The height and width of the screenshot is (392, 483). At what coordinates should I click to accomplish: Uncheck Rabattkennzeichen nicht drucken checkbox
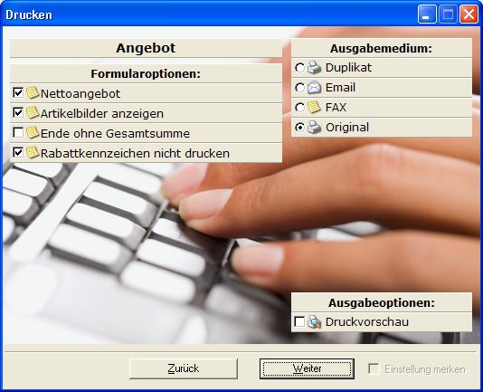pos(18,153)
